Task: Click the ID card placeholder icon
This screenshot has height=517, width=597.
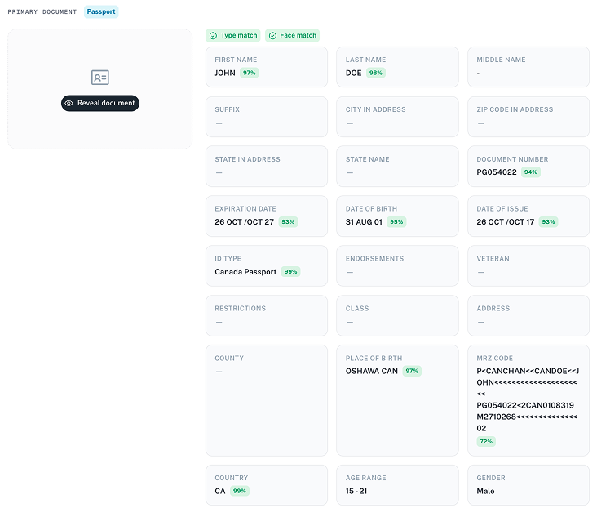Action: point(100,78)
